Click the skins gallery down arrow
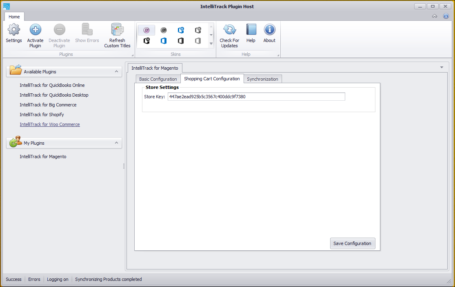 pos(211,35)
